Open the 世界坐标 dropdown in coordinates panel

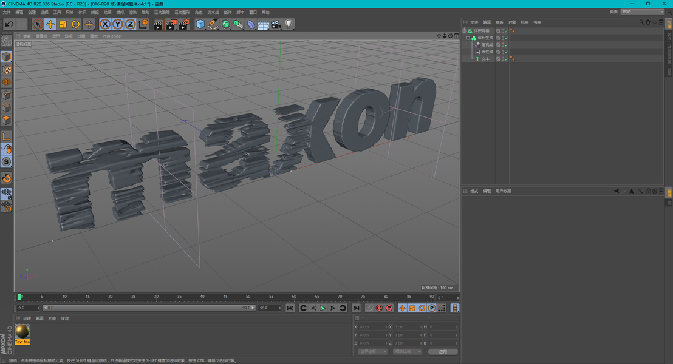pos(372,352)
